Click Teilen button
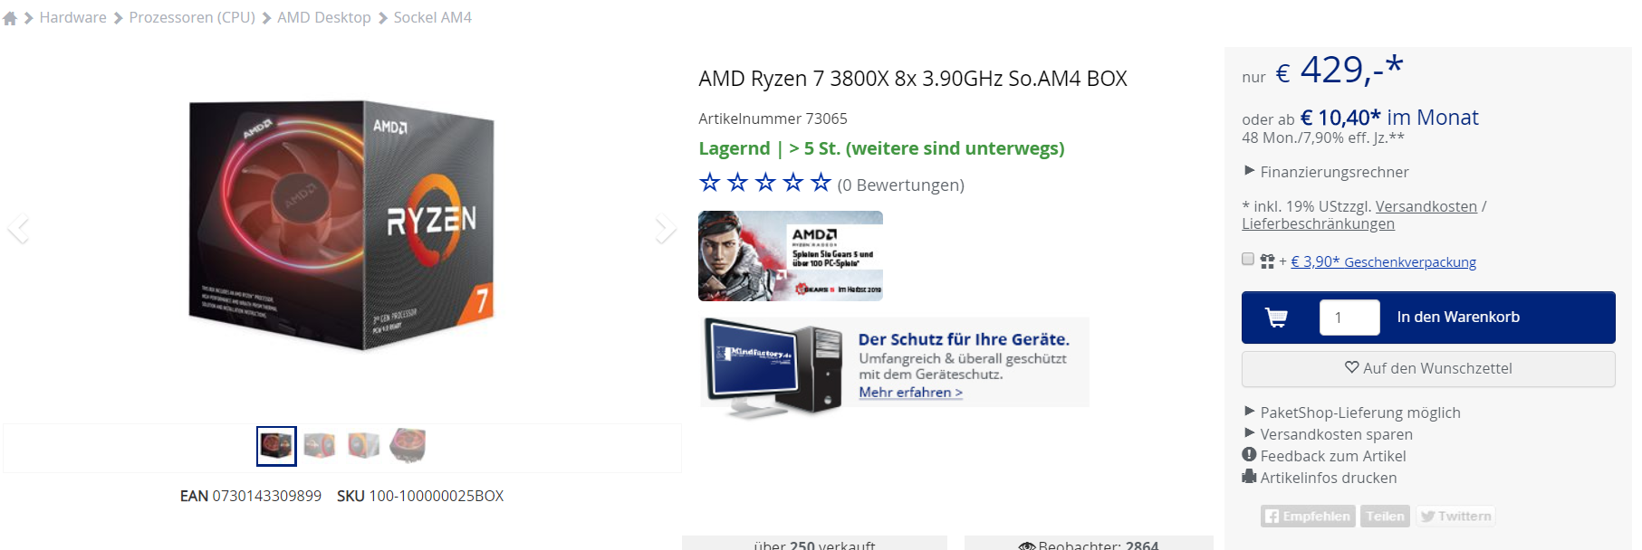The height and width of the screenshot is (550, 1642). click(1386, 517)
